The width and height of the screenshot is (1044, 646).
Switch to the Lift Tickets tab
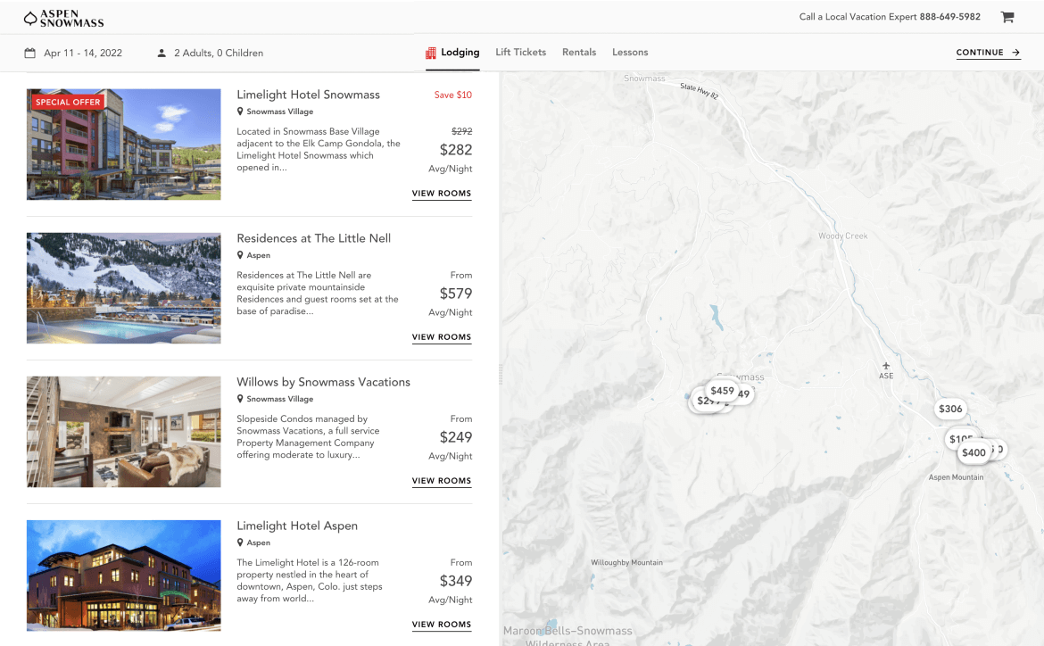pyautogui.click(x=521, y=53)
